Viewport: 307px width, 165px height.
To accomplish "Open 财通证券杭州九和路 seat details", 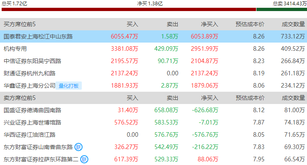I will [30, 73].
